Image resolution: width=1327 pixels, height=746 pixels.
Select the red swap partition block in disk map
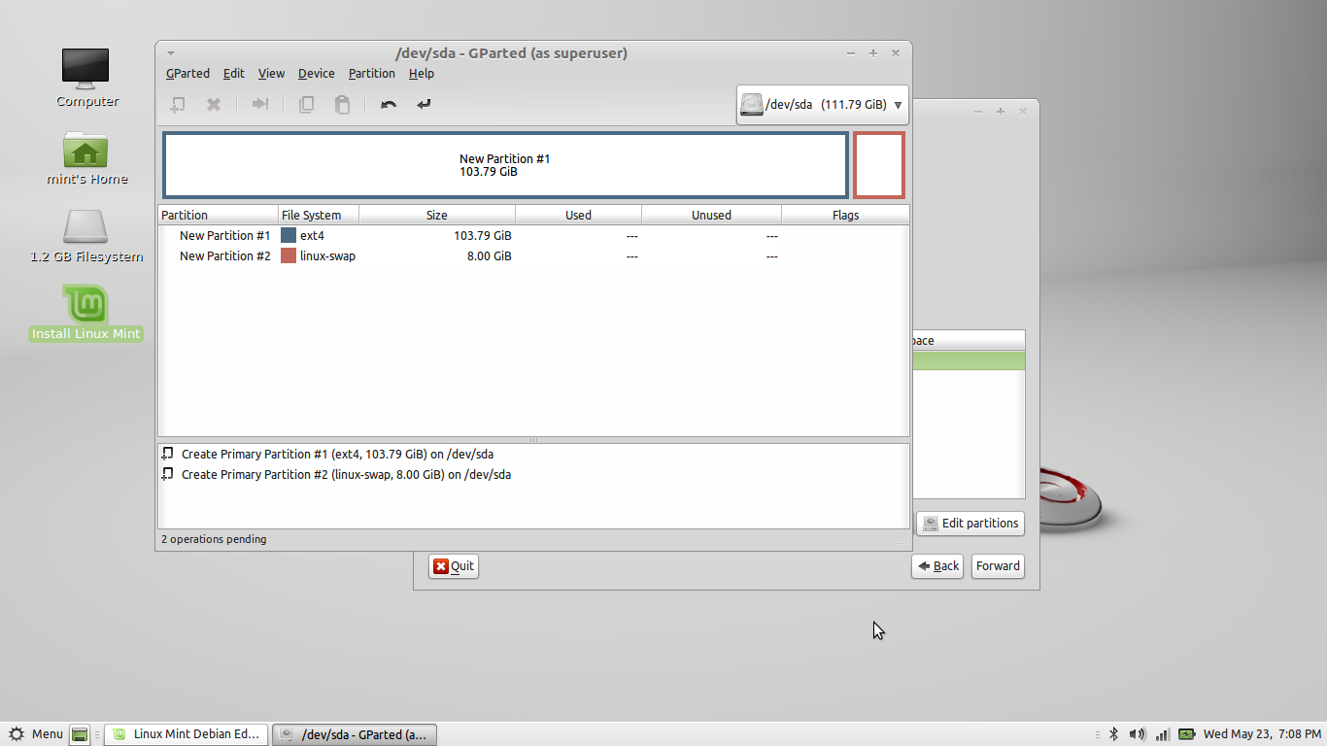click(x=879, y=165)
